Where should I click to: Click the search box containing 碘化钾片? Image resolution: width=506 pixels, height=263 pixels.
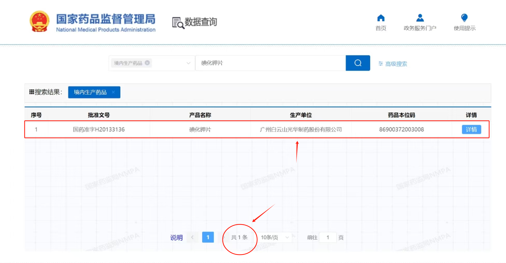tap(270, 63)
